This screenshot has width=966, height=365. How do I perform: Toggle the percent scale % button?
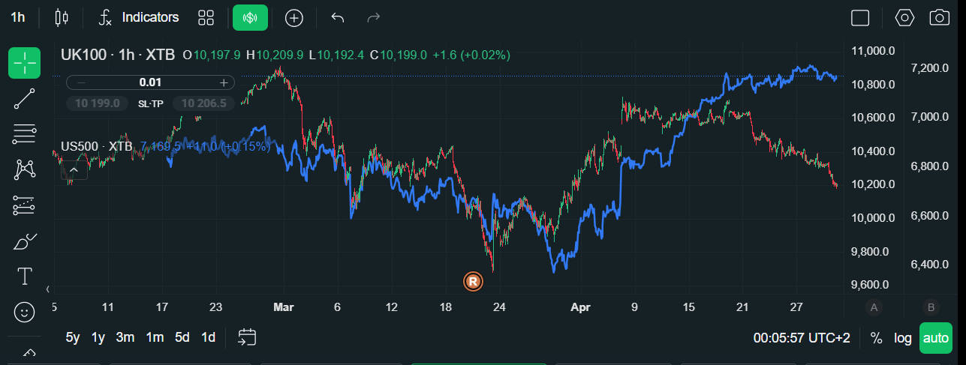coord(876,338)
